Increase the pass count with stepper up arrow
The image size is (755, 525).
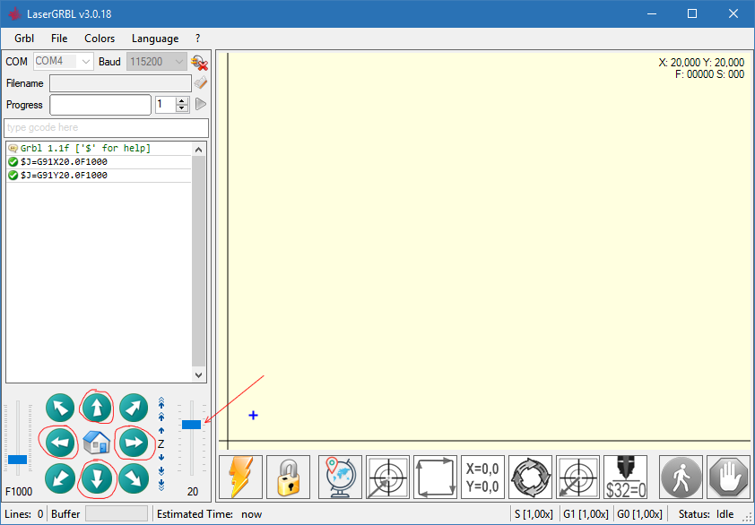tap(182, 100)
